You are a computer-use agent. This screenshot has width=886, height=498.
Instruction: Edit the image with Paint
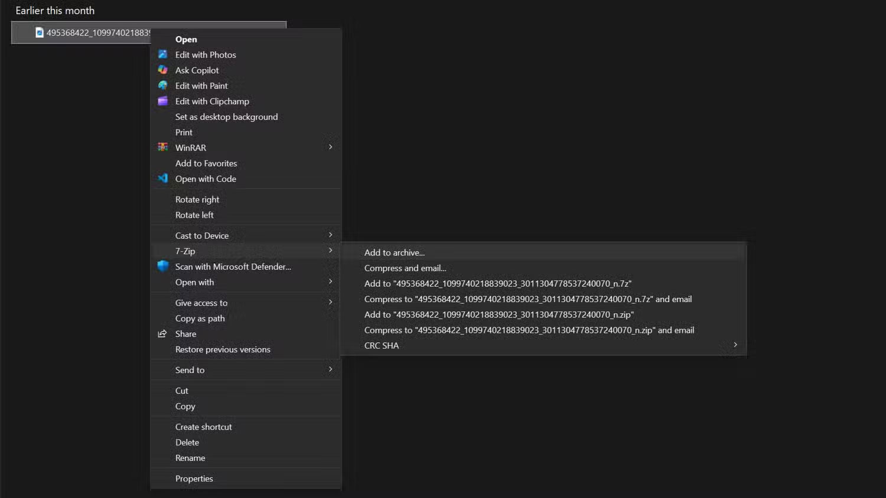pos(201,86)
